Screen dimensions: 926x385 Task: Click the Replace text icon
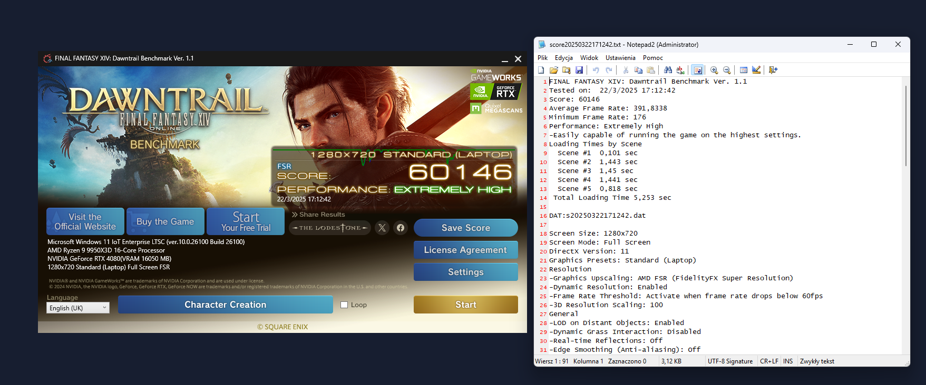pyautogui.click(x=680, y=70)
